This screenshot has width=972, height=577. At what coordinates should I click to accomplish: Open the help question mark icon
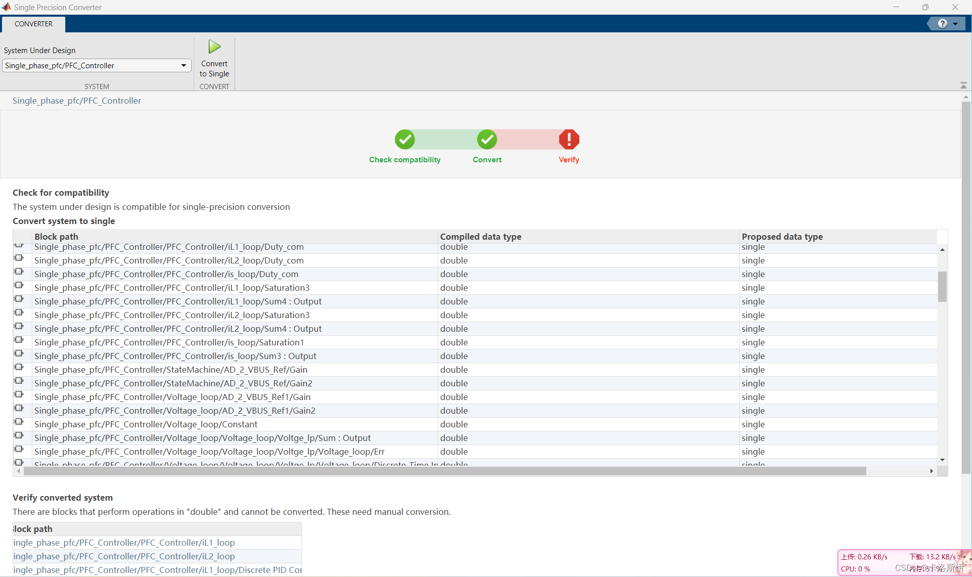(x=942, y=24)
